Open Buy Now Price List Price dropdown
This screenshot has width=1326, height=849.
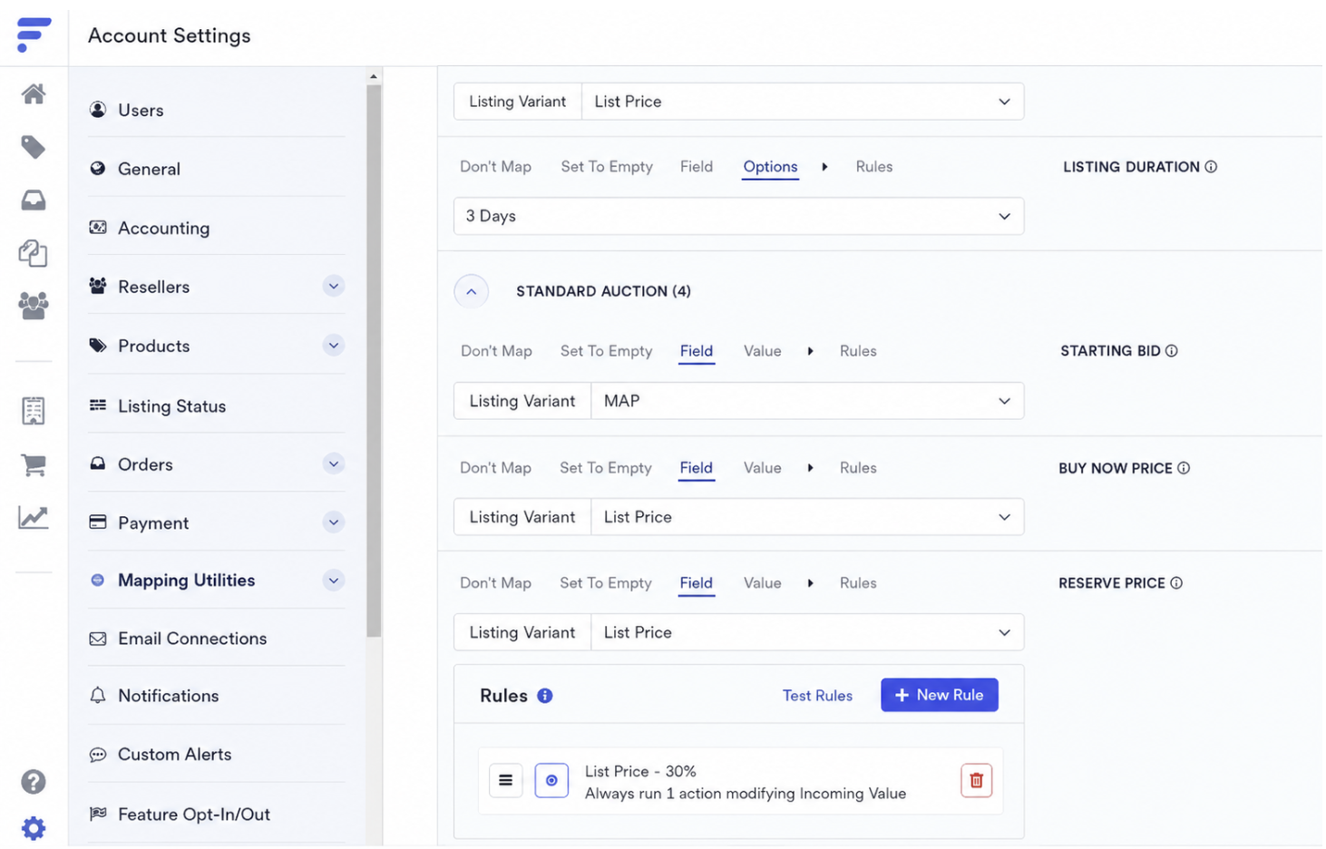[x=808, y=517]
